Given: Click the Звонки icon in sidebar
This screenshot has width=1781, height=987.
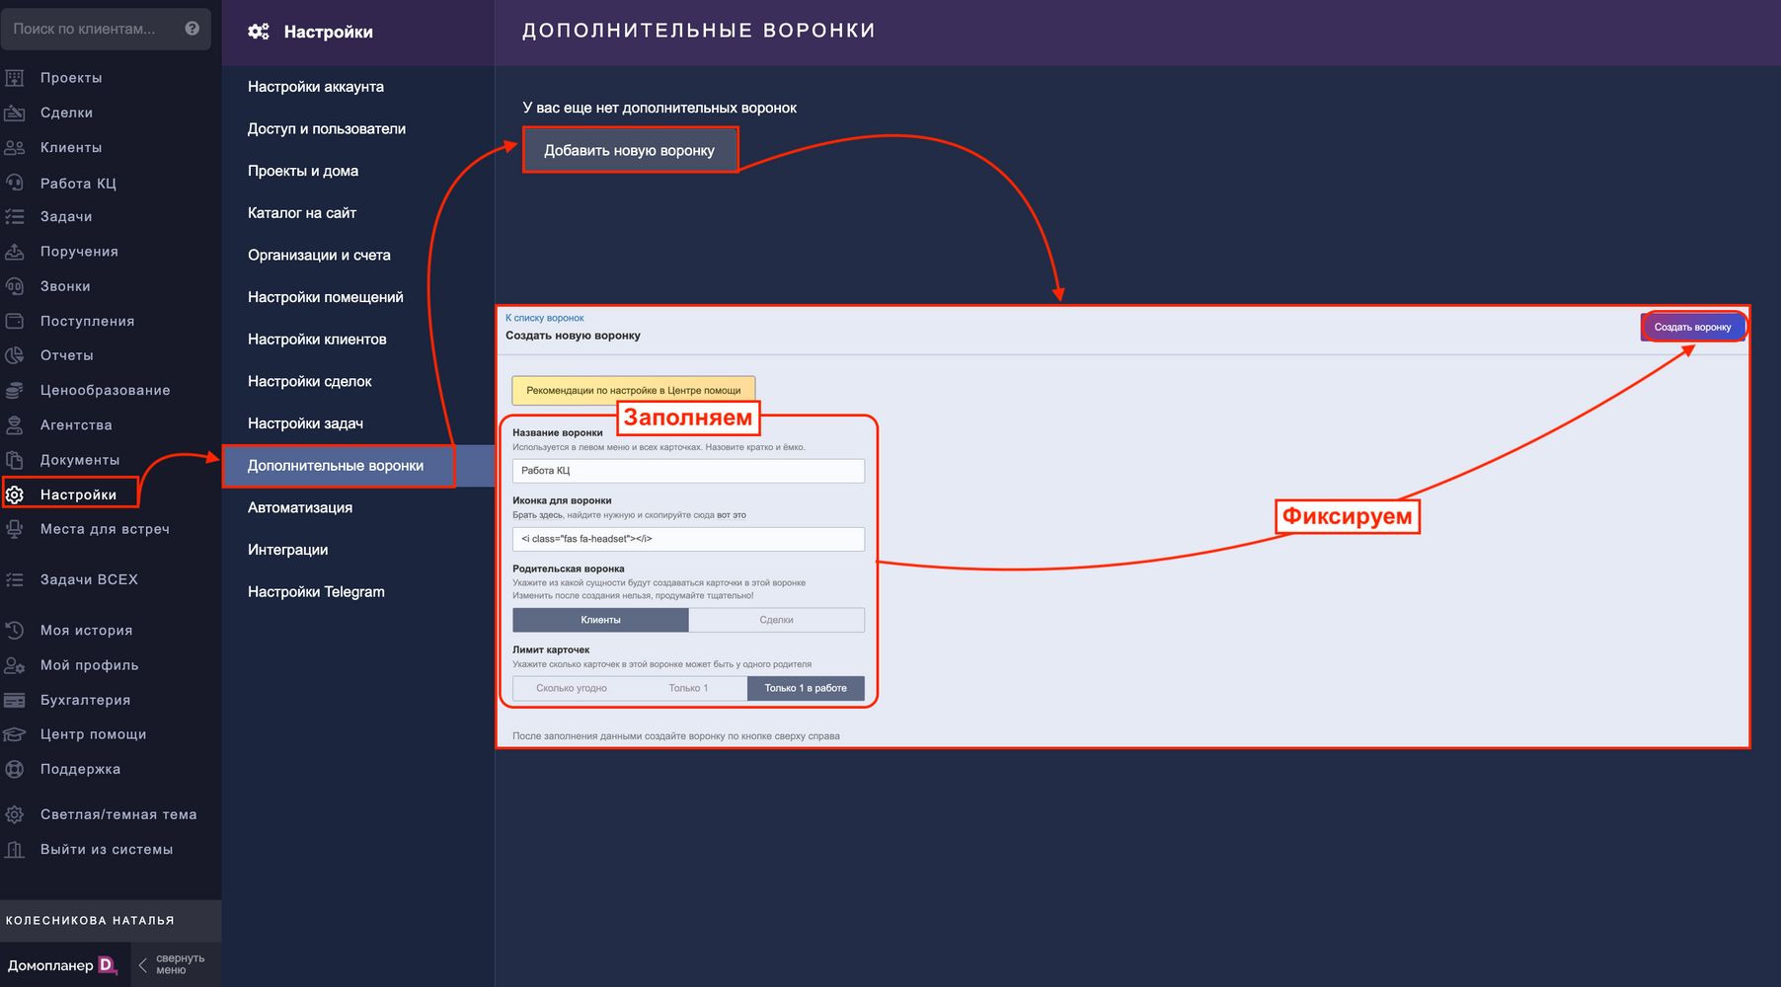Looking at the screenshot, I should tap(15, 286).
